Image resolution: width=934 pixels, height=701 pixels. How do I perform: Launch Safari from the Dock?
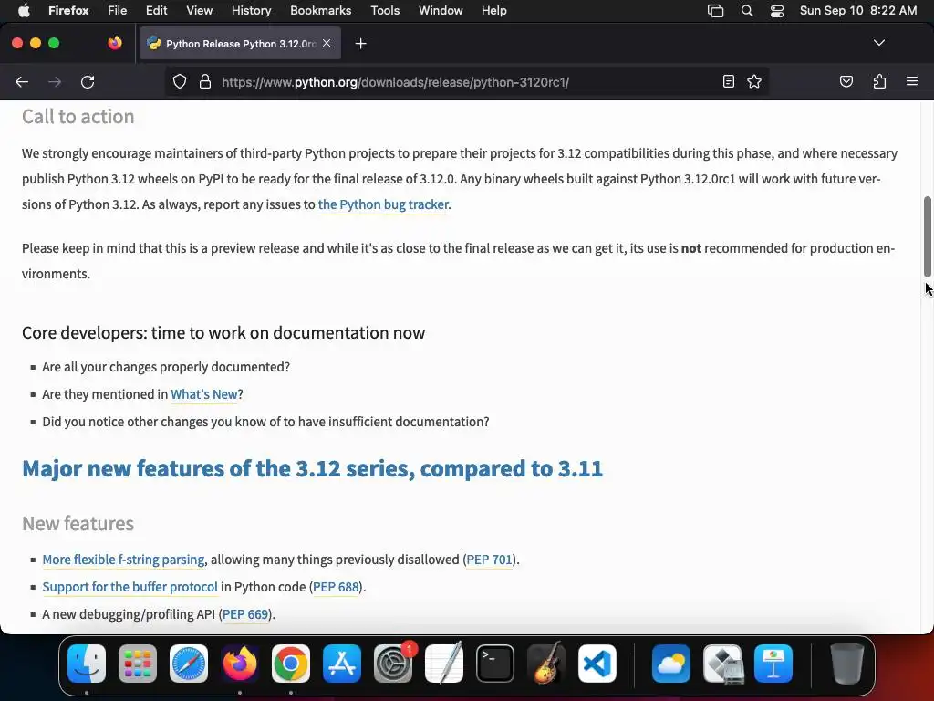pyautogui.click(x=189, y=664)
